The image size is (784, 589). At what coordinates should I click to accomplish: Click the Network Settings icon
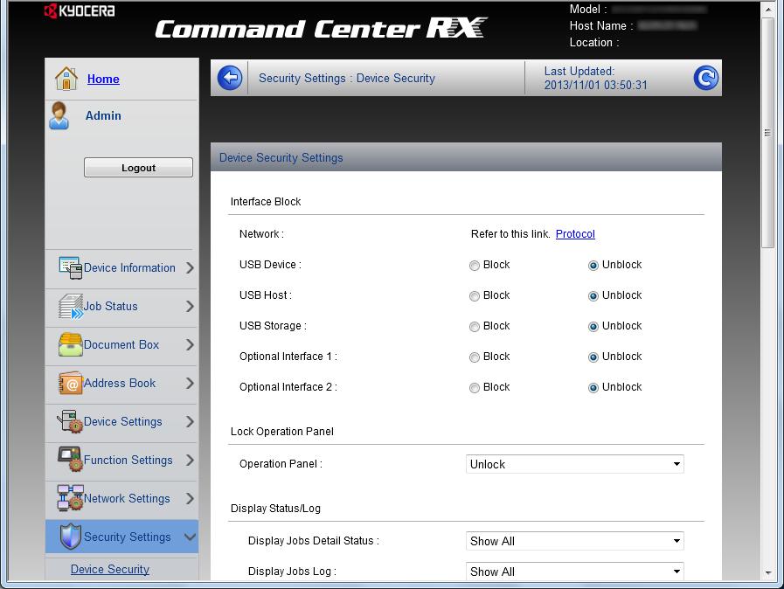pos(71,498)
